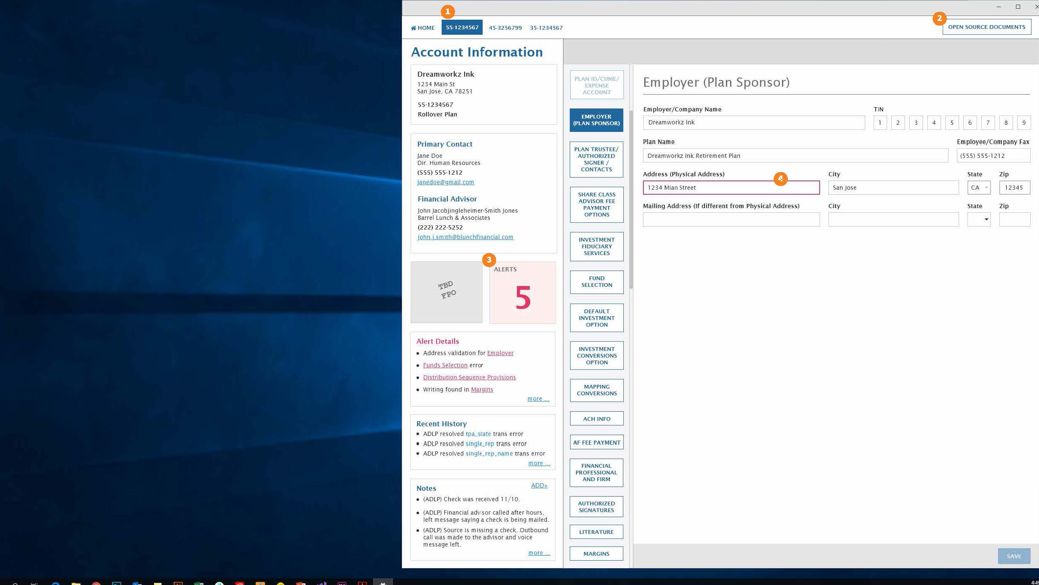Open Investment Fiduciary Services section
Viewport: 1039px width, 585px height.
point(597,246)
